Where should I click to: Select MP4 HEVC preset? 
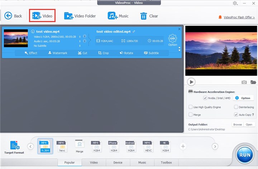point(148,146)
